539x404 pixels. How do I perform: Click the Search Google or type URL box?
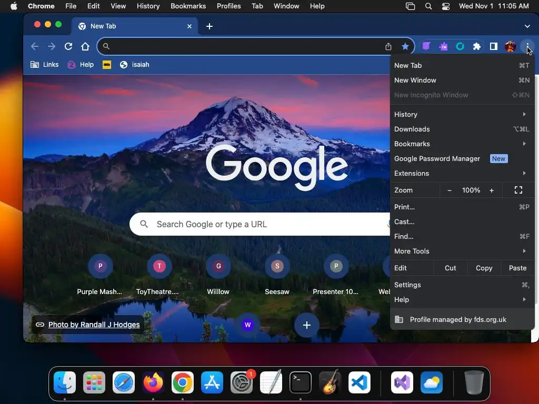(260, 224)
